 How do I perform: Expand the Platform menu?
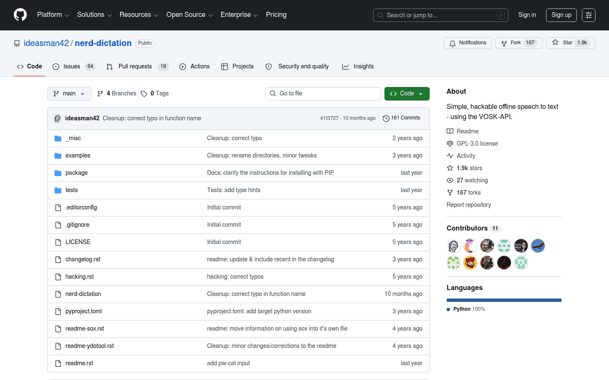(x=53, y=15)
